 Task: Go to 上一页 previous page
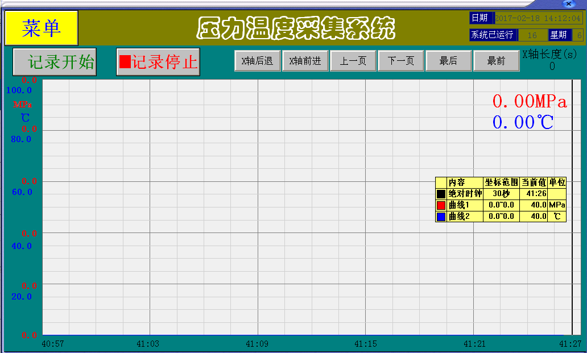pyautogui.click(x=353, y=61)
